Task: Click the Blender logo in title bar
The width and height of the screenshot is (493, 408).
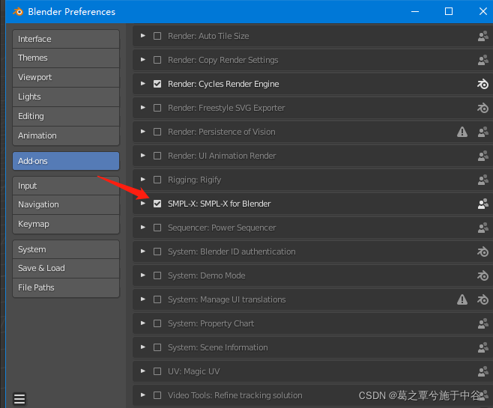Action: point(18,12)
